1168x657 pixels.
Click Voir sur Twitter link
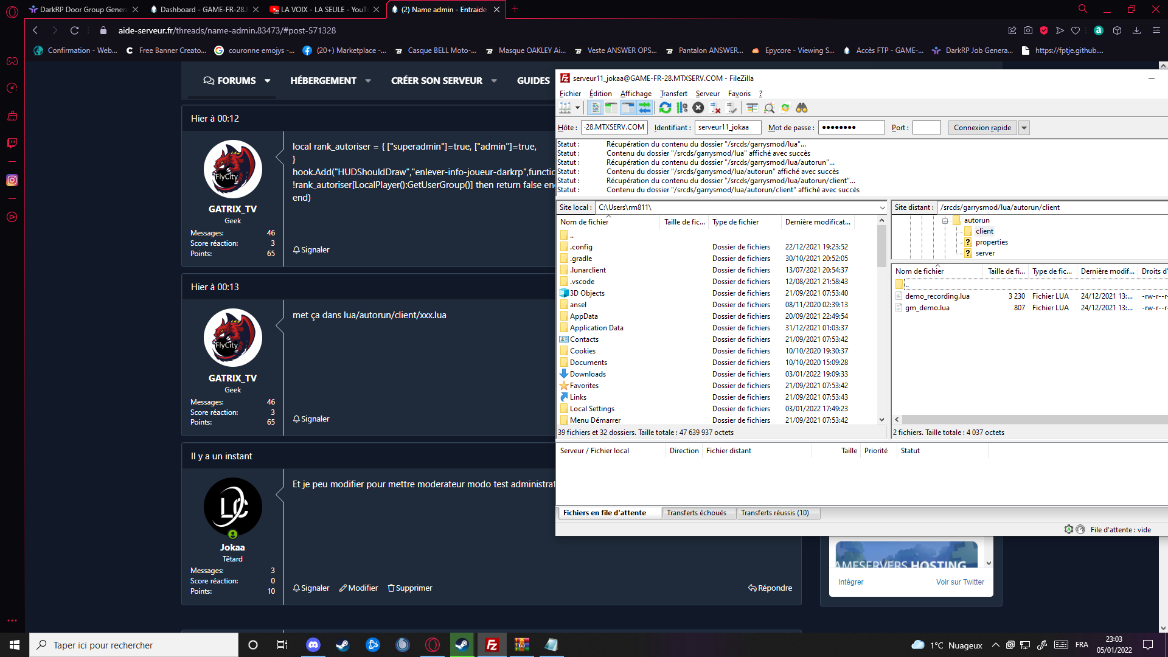[960, 582]
